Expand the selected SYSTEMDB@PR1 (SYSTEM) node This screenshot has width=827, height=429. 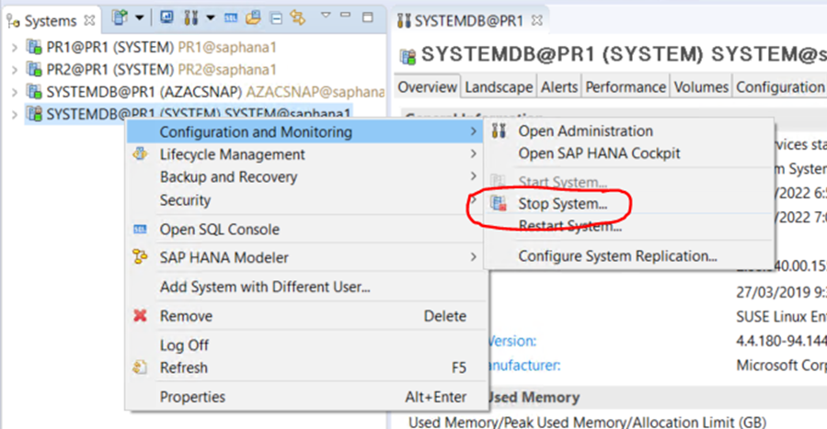pyautogui.click(x=14, y=114)
